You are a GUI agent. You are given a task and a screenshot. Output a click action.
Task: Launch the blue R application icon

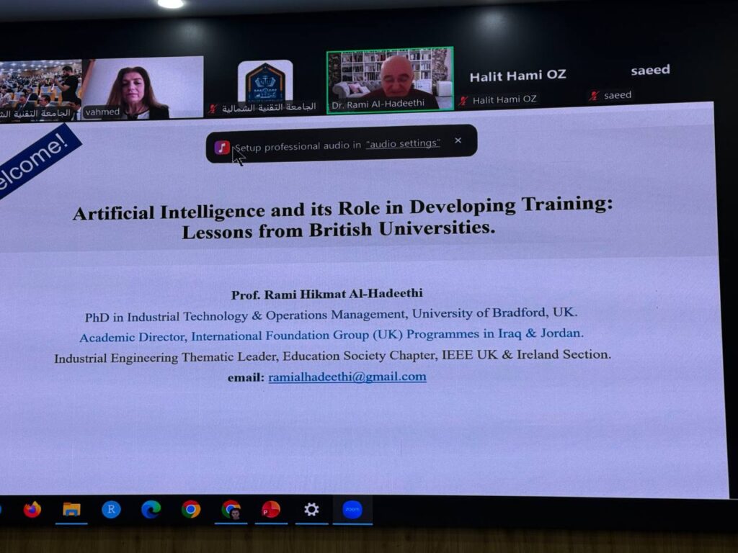pos(111,510)
